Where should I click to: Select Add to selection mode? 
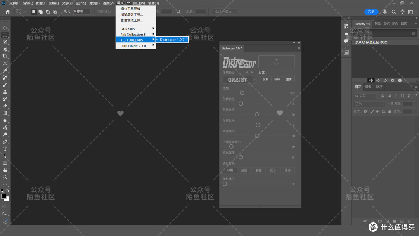click(41, 12)
